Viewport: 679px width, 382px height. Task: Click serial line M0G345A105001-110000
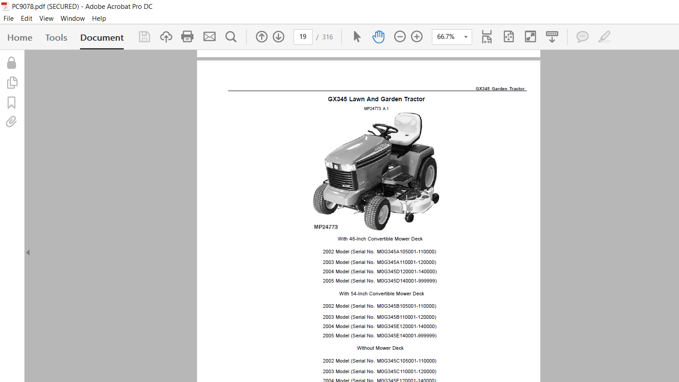tap(379, 252)
